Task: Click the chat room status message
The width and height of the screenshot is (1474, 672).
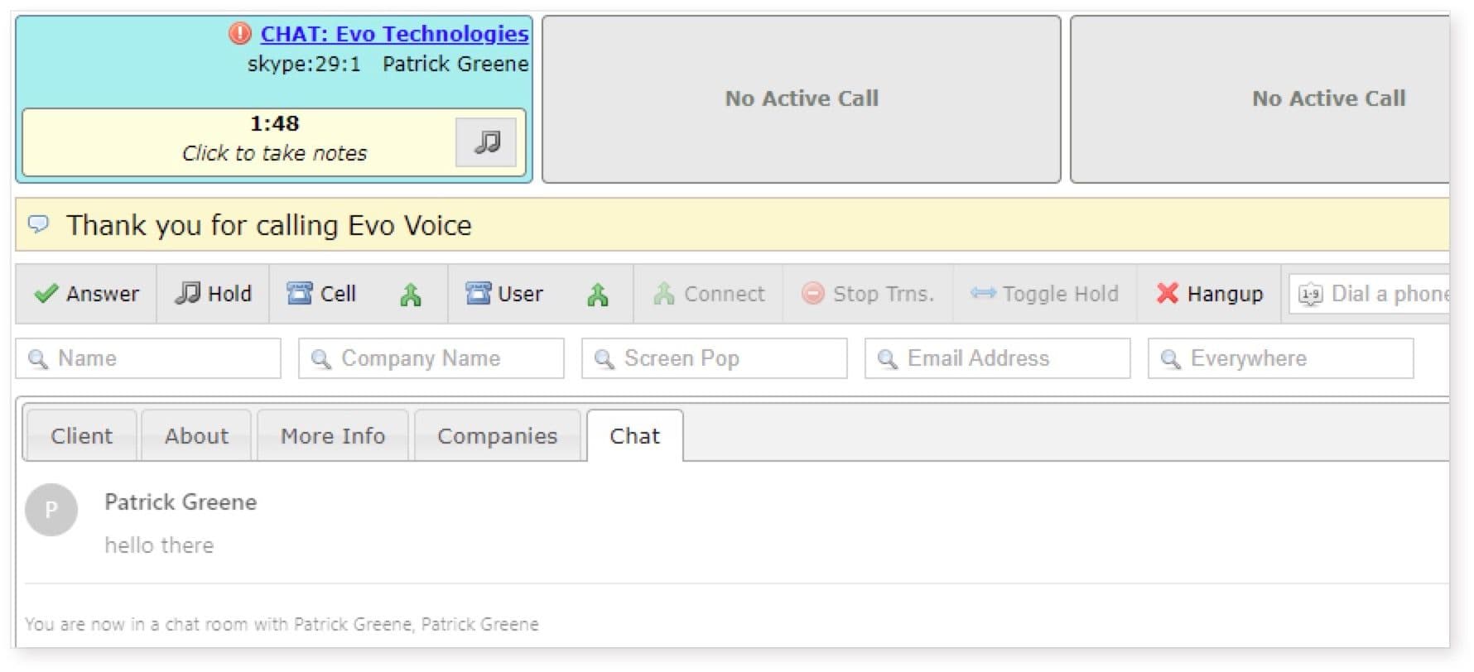Action: click(x=282, y=624)
